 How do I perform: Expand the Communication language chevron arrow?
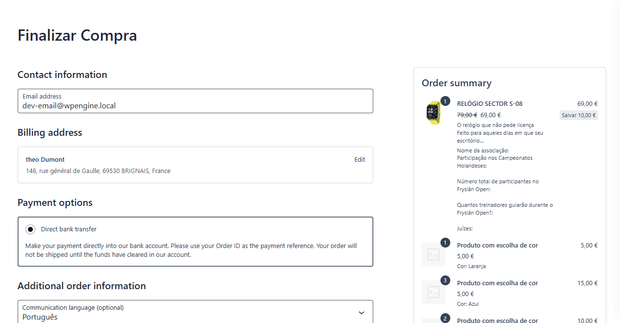click(362, 313)
